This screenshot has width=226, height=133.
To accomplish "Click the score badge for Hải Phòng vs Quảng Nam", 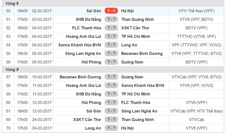I will 111,62.
